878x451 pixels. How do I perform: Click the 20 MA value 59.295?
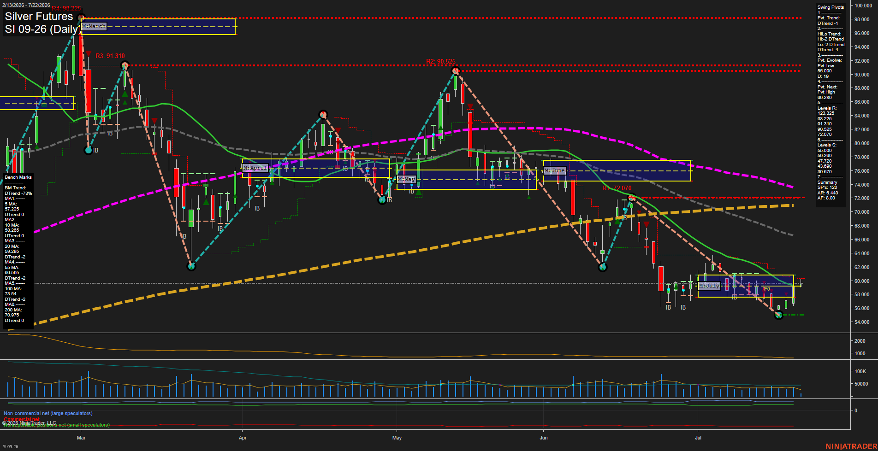(12, 252)
